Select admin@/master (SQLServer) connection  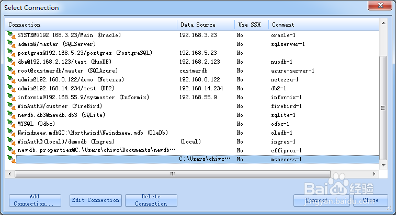tap(56, 44)
